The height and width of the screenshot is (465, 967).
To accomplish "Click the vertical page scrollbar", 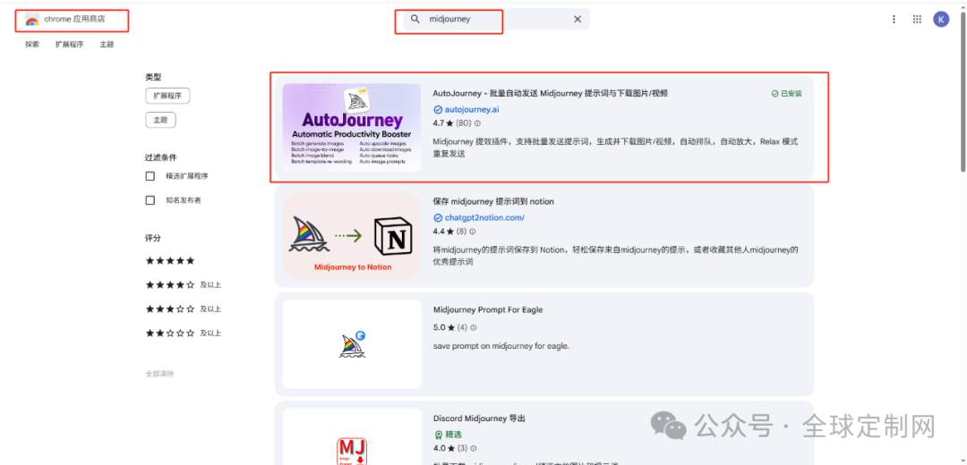I will pos(963,92).
